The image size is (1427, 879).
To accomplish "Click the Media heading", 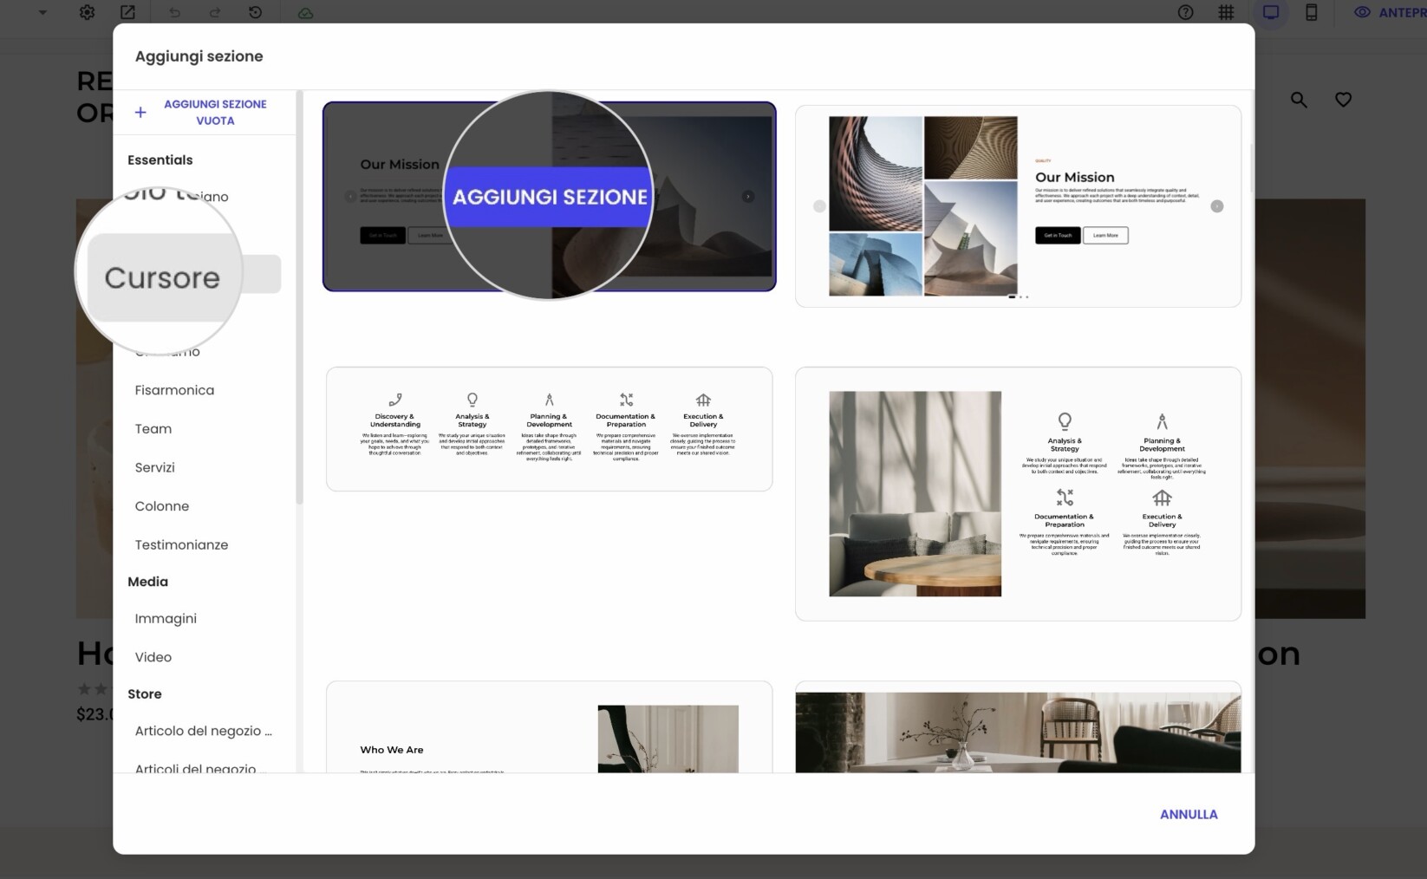I will [x=147, y=582].
